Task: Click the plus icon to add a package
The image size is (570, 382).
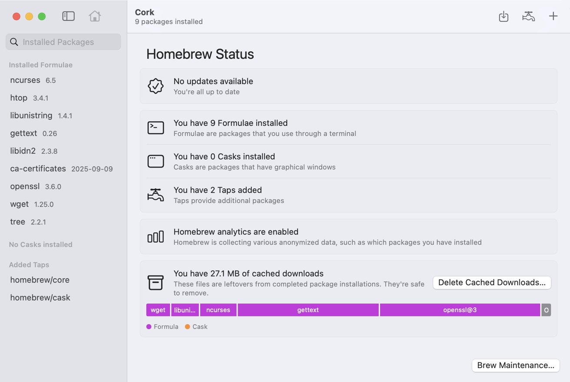Action: pyautogui.click(x=553, y=16)
